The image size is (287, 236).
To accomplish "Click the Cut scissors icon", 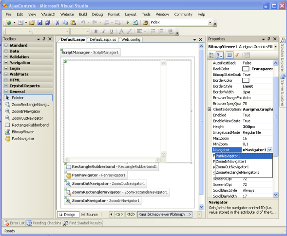I will pyautogui.click(x=57, y=22).
